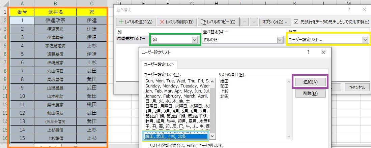Click the レベルの削除 button
The width and height of the screenshot is (371, 148).
(176, 22)
